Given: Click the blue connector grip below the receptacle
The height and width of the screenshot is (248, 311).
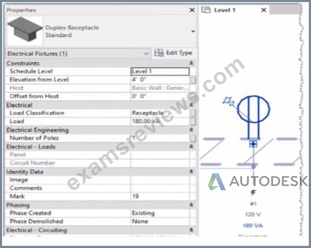Looking at the screenshot, I should point(253,144).
